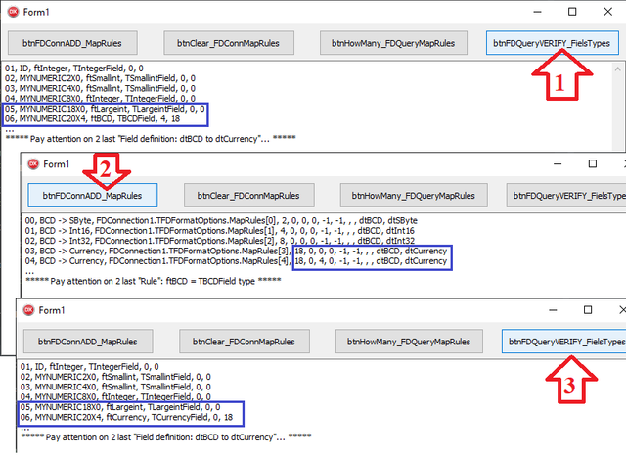This screenshot has width=626, height=458.
Task: Click btnHowMany_FDQueryMapRules in the front Form1 window
Action: (409, 342)
